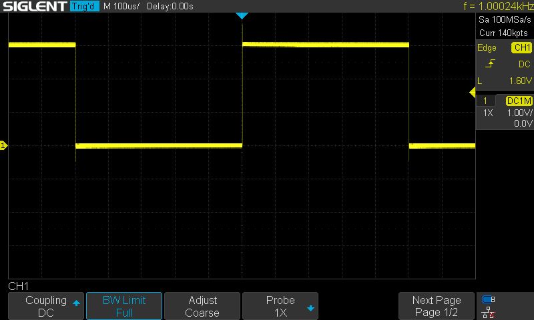Click the blue trigger position marker at top
Viewport: 534px width, 320px height.
click(x=242, y=15)
